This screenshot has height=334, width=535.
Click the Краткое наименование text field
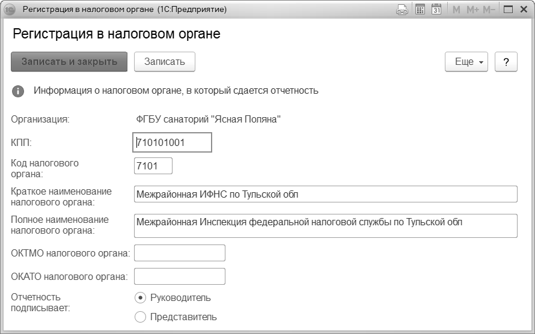325,194
